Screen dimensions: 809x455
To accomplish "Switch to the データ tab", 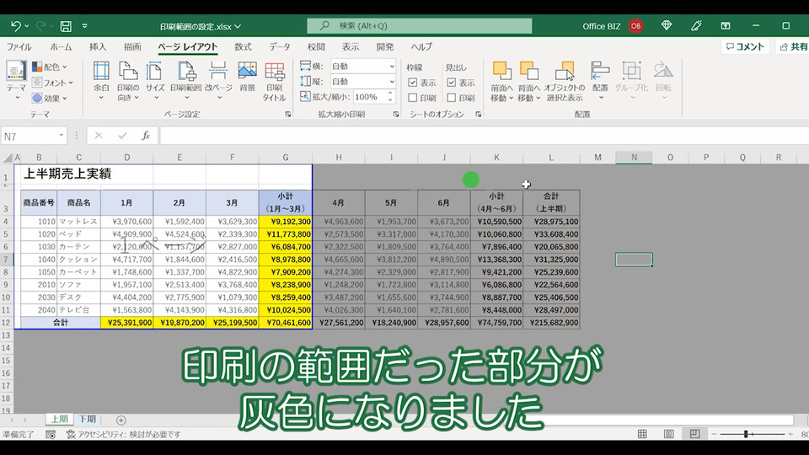I will point(280,46).
